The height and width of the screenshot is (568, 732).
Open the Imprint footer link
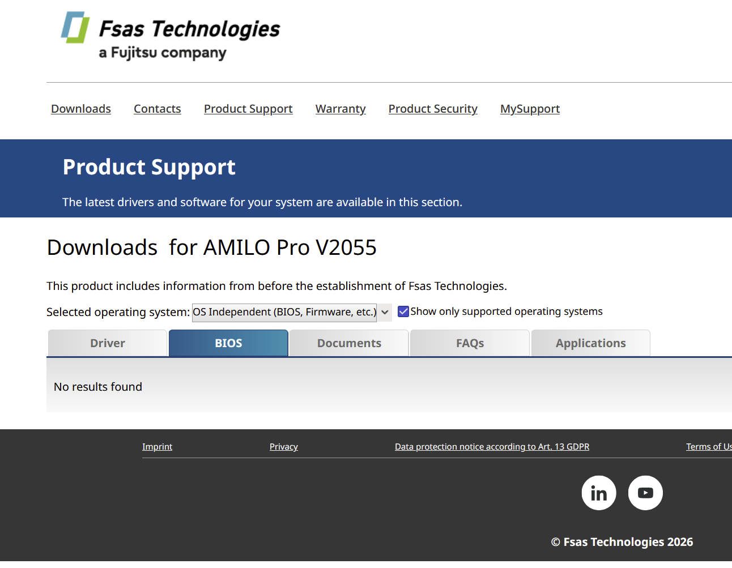[157, 447]
